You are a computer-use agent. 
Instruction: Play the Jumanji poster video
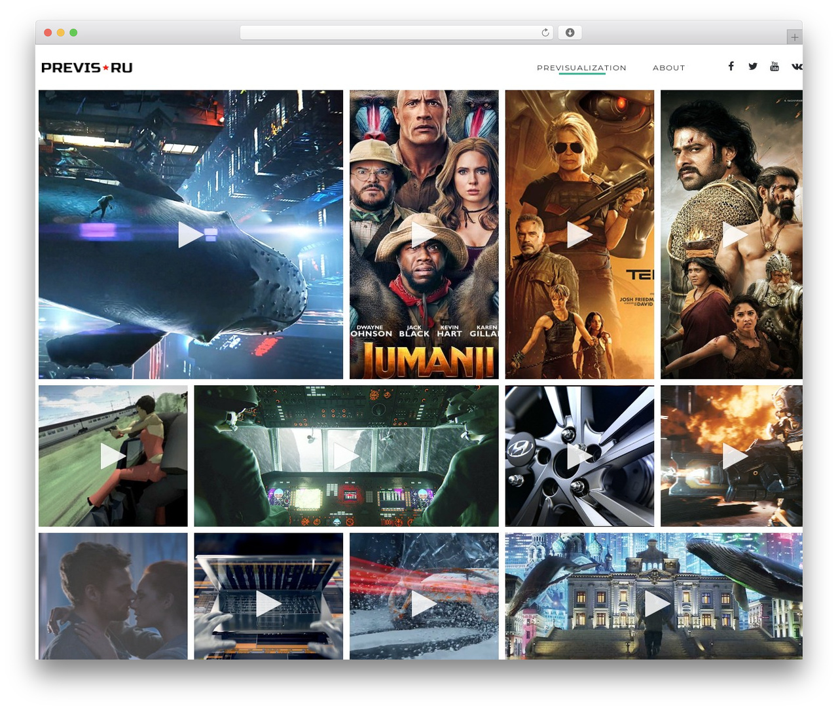[x=424, y=234]
